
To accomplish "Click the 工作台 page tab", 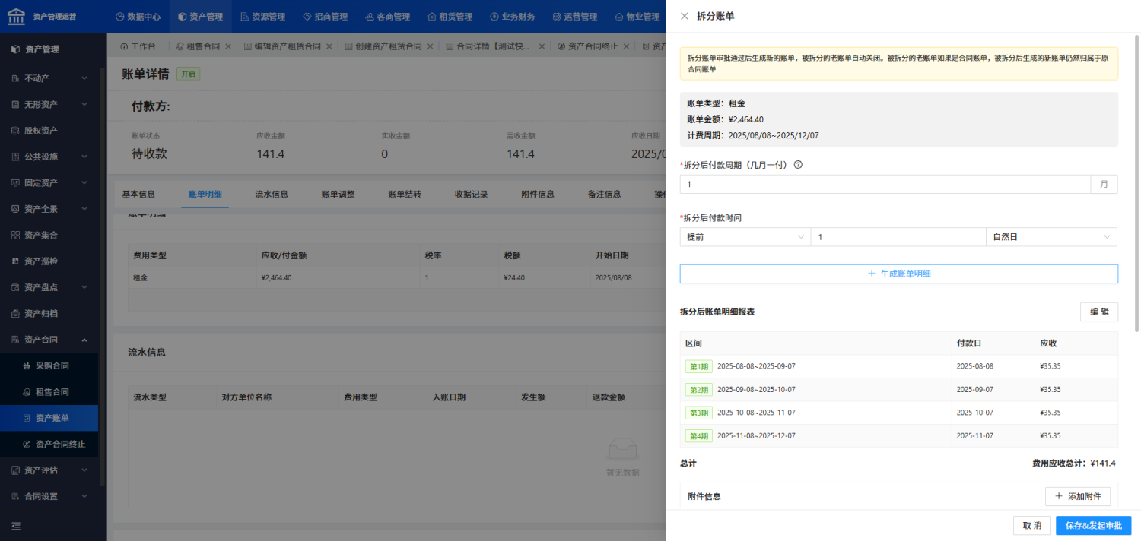I will (137, 46).
